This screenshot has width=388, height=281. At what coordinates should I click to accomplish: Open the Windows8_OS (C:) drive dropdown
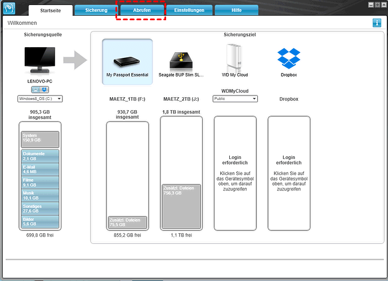click(40, 99)
